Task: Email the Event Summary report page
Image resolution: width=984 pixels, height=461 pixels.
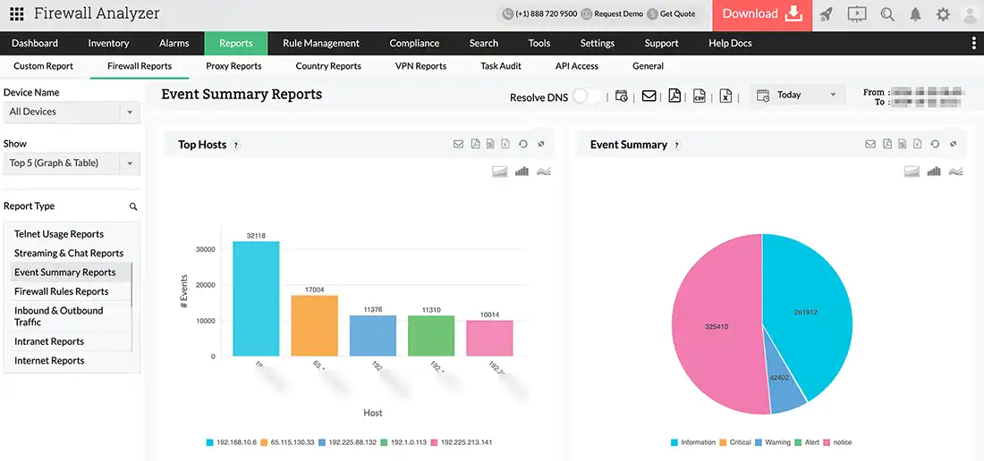Action: point(649,96)
